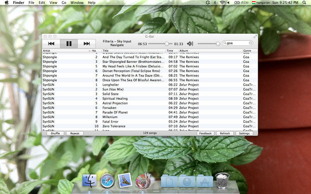
Task: Click into the goa search field
Action: tap(238, 43)
